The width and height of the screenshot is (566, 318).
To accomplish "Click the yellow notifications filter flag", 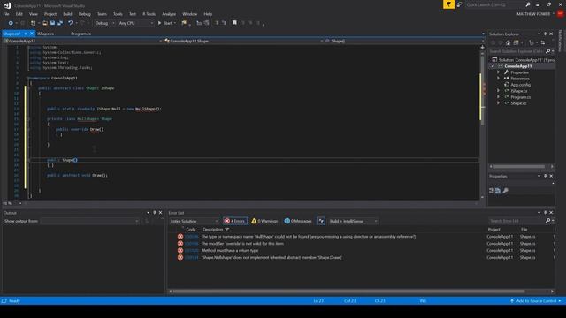I will click(448, 4).
